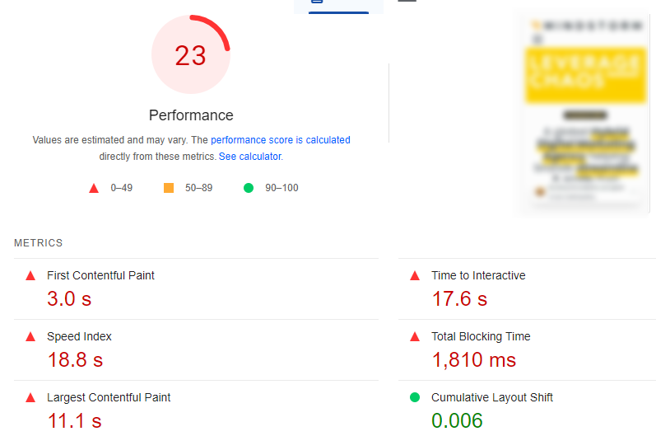Viewport: 656px width, 436px height.
Task: Open the 'See calculator' link
Action: point(249,156)
